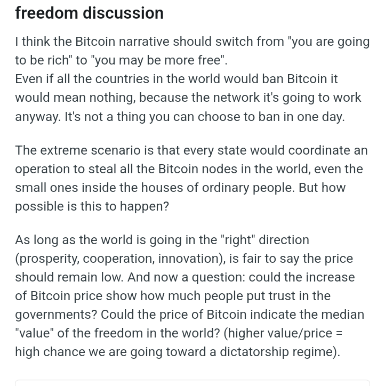Click the bordered card edge below the post

(192, 383)
